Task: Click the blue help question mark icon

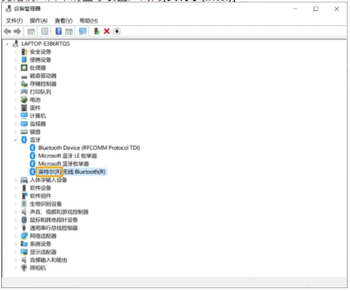Action: [58, 31]
